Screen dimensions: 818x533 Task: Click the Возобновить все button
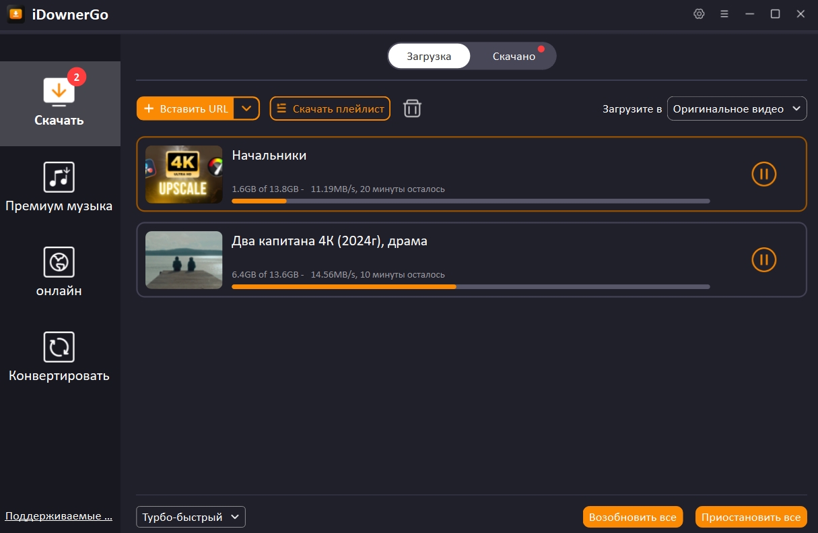coord(632,517)
